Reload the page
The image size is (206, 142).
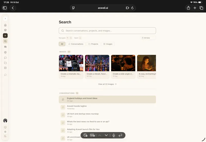point(132,8)
